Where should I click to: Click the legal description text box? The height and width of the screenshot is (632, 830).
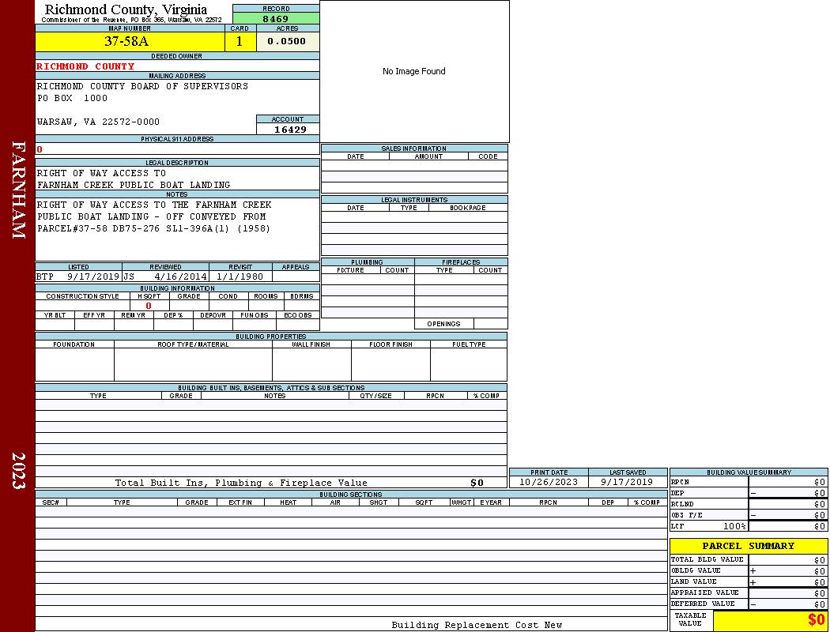coord(177,179)
